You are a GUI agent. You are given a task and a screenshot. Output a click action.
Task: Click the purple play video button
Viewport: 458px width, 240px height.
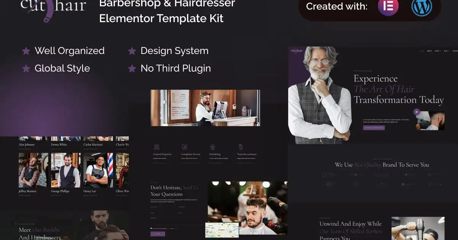pos(416,112)
